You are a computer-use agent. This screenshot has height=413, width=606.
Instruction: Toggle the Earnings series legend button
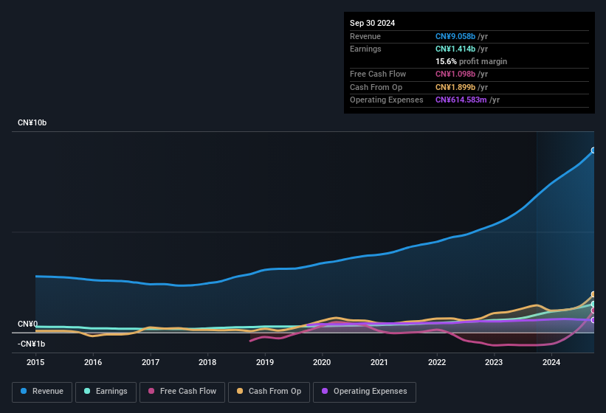[106, 392]
